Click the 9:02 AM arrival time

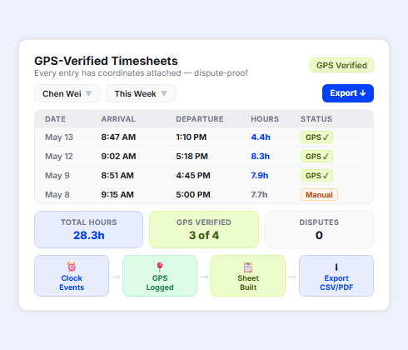click(118, 157)
